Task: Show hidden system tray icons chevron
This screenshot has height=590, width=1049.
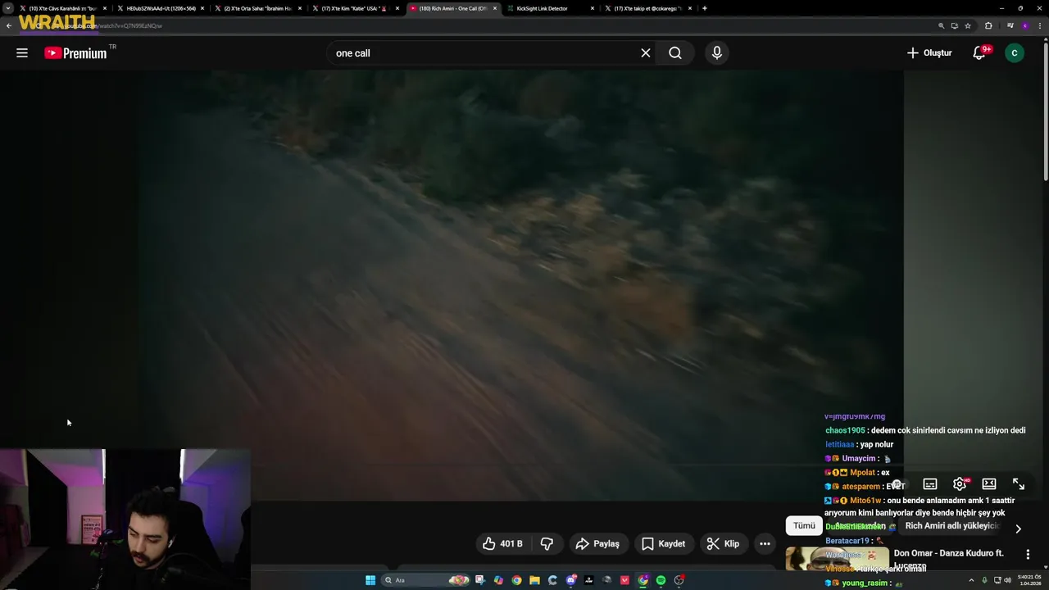Action: [x=971, y=580]
